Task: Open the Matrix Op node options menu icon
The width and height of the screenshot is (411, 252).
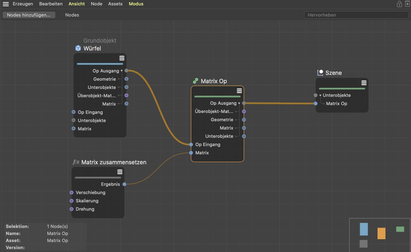Action: click(239, 91)
